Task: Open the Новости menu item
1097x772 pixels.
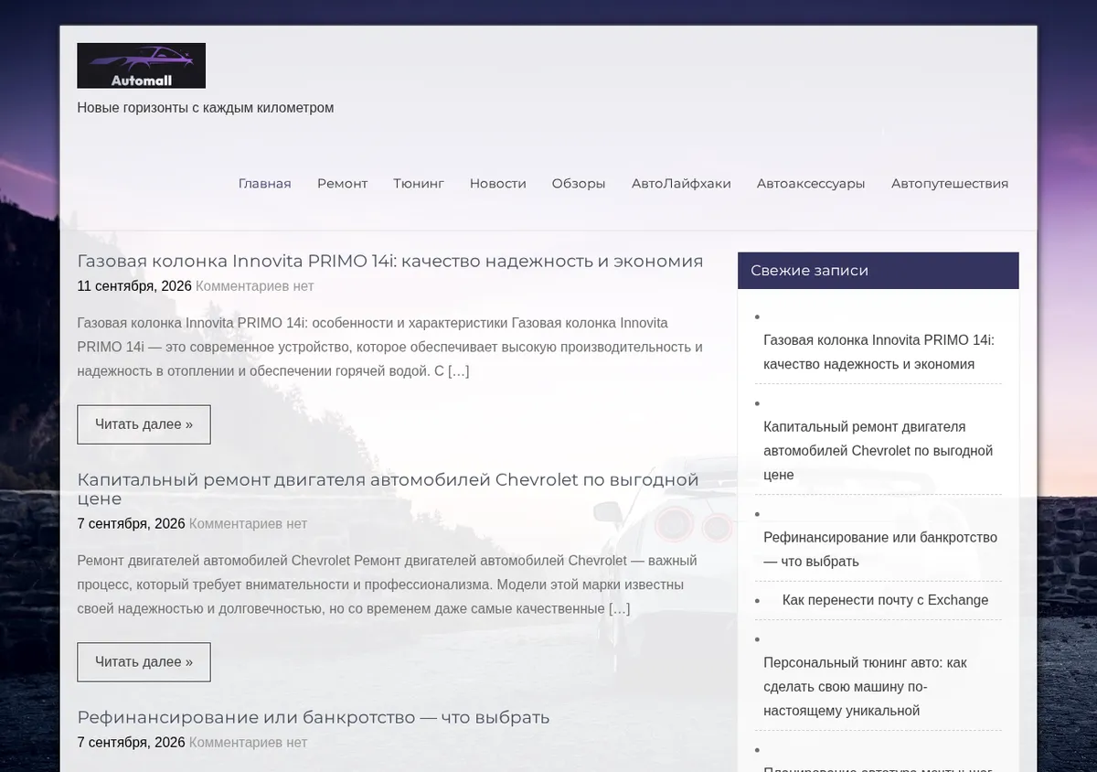Action: 497,183
